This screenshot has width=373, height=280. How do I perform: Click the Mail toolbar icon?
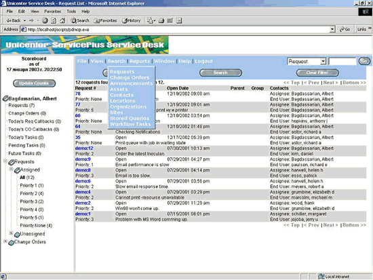[x=151, y=21]
